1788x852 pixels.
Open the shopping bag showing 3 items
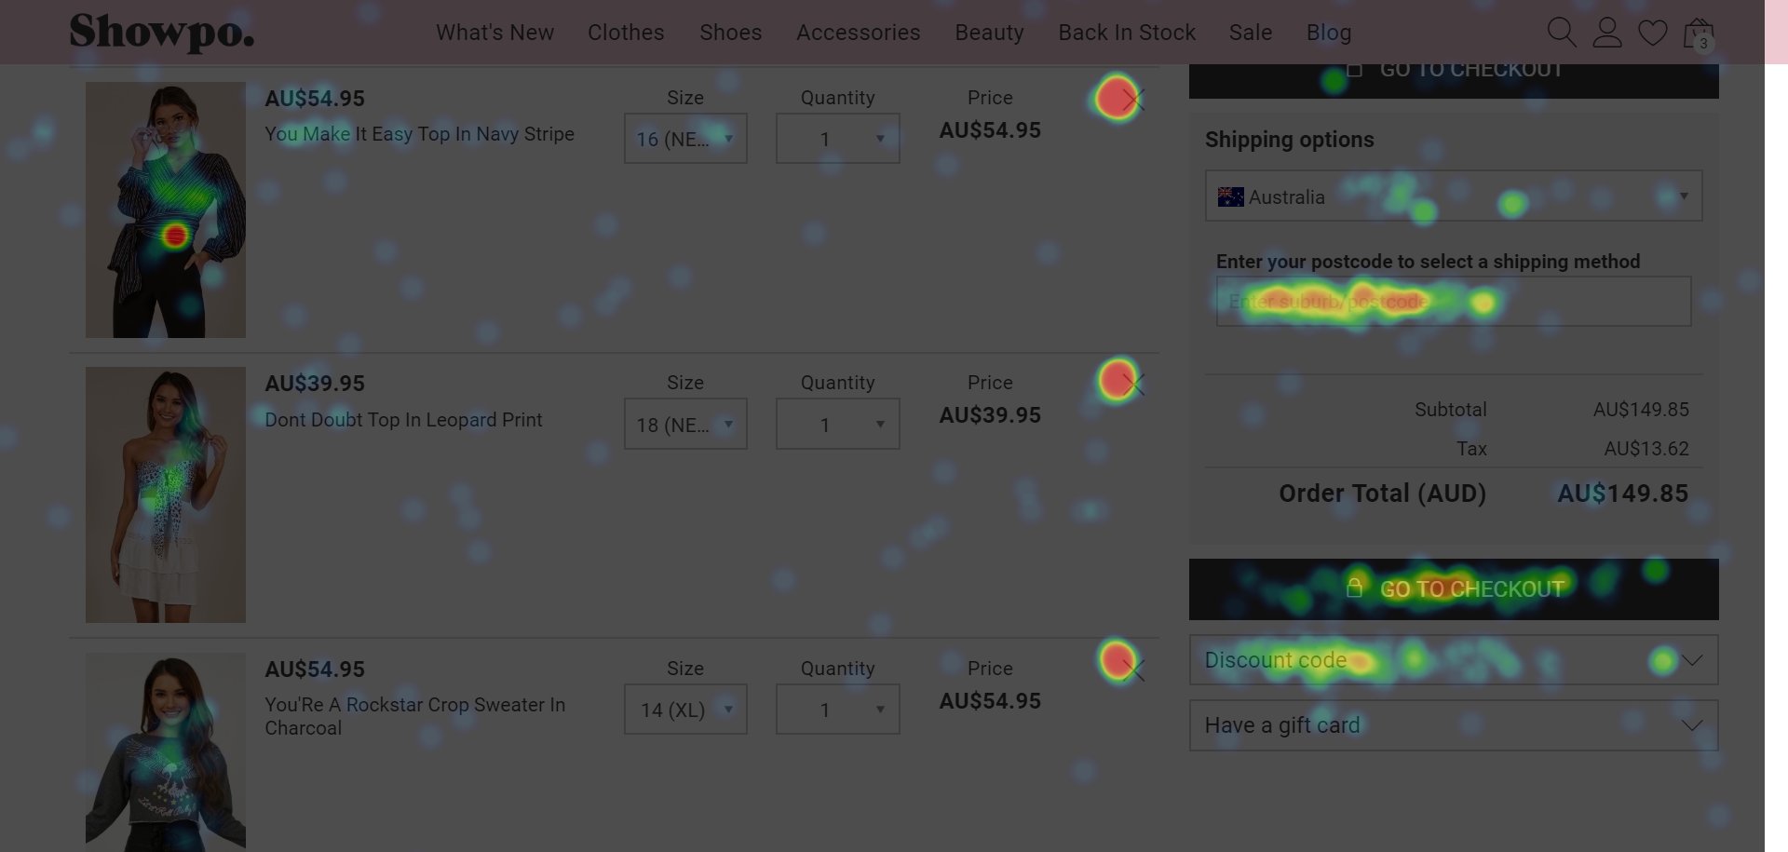click(1698, 32)
